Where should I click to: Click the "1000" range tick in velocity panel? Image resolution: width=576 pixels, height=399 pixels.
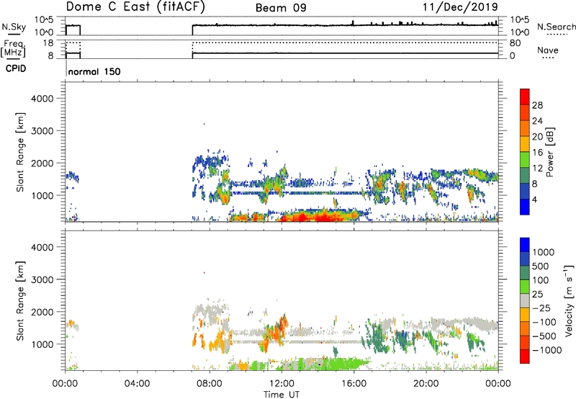pos(42,344)
